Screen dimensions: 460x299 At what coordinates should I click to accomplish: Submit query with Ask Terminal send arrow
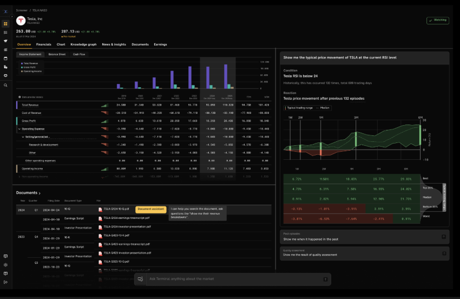(x=325, y=279)
